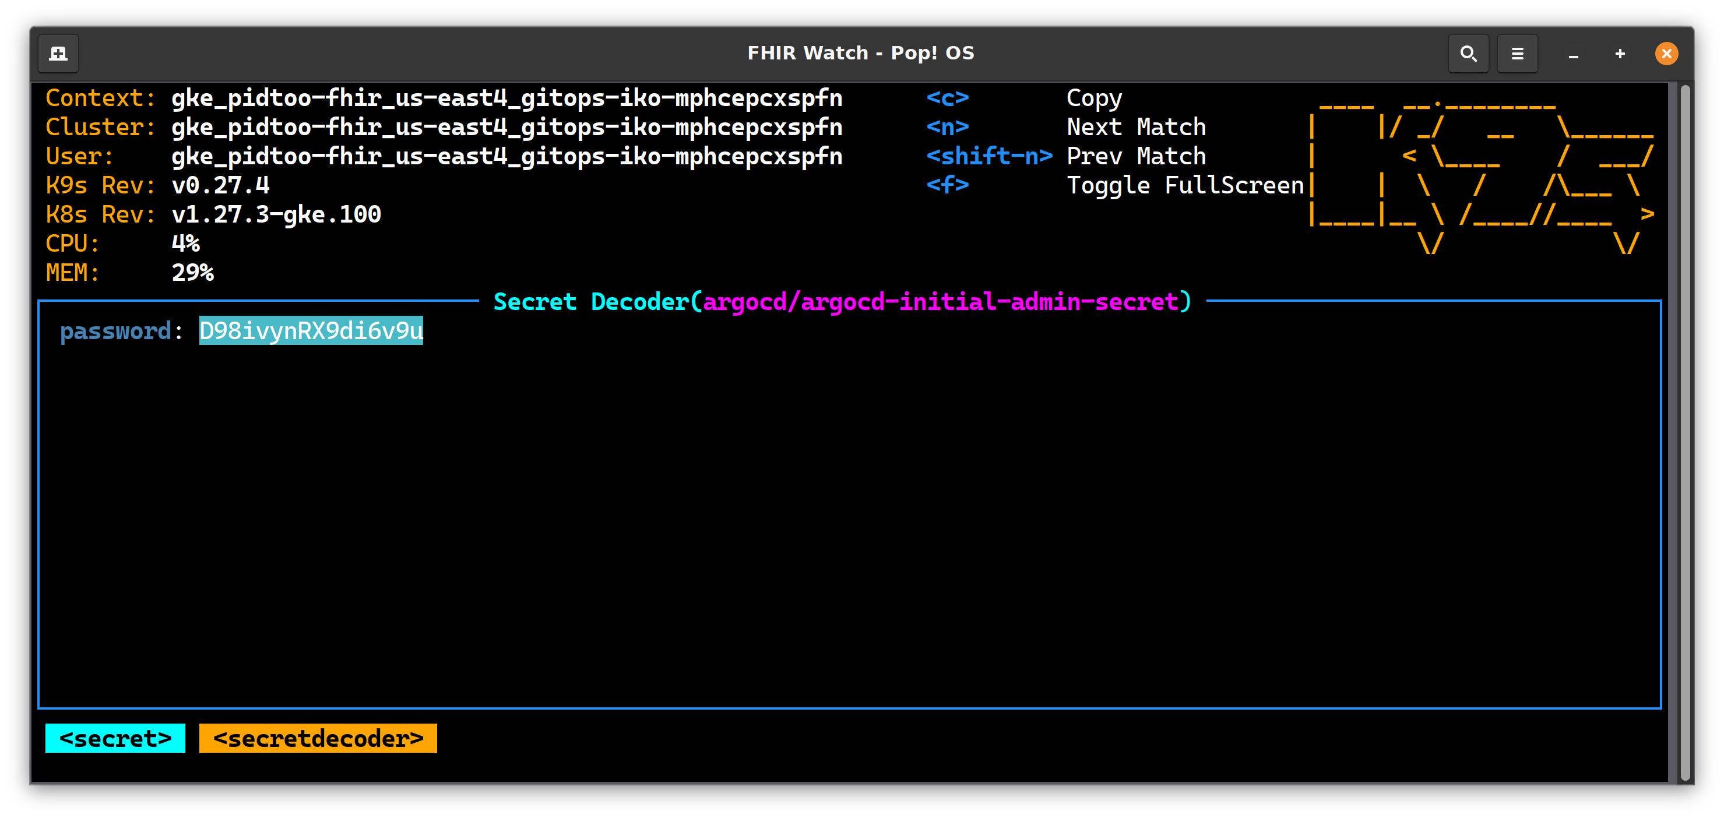Click the window title FHIR Watch

click(x=860, y=54)
